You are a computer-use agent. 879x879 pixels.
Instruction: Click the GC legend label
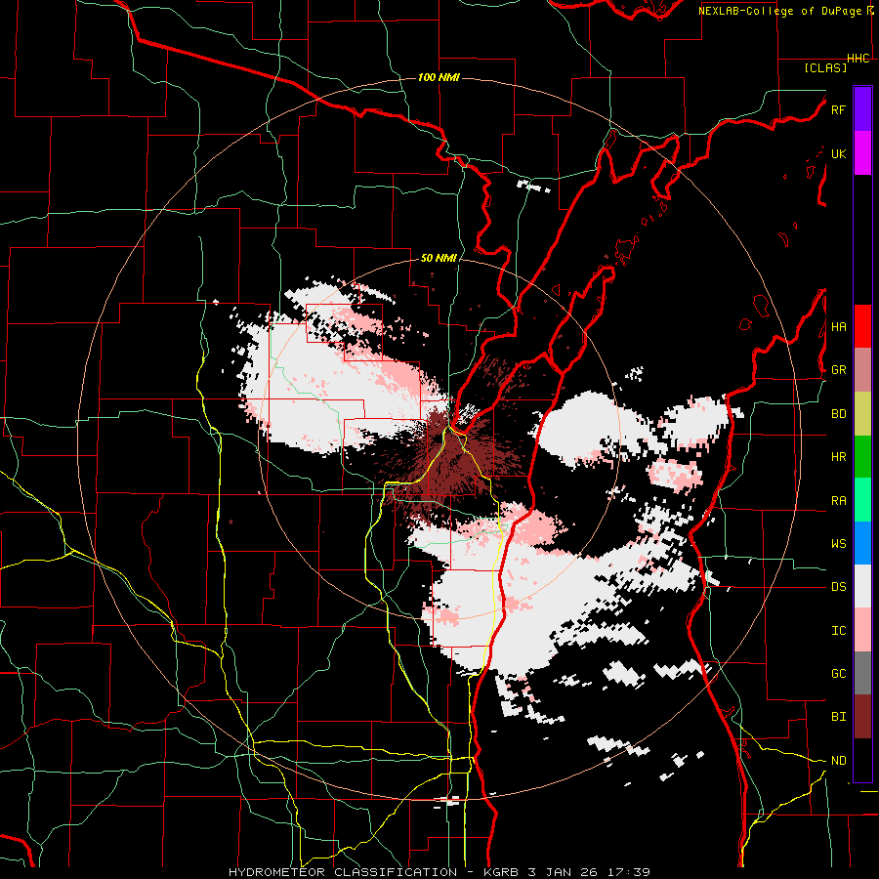coord(838,674)
